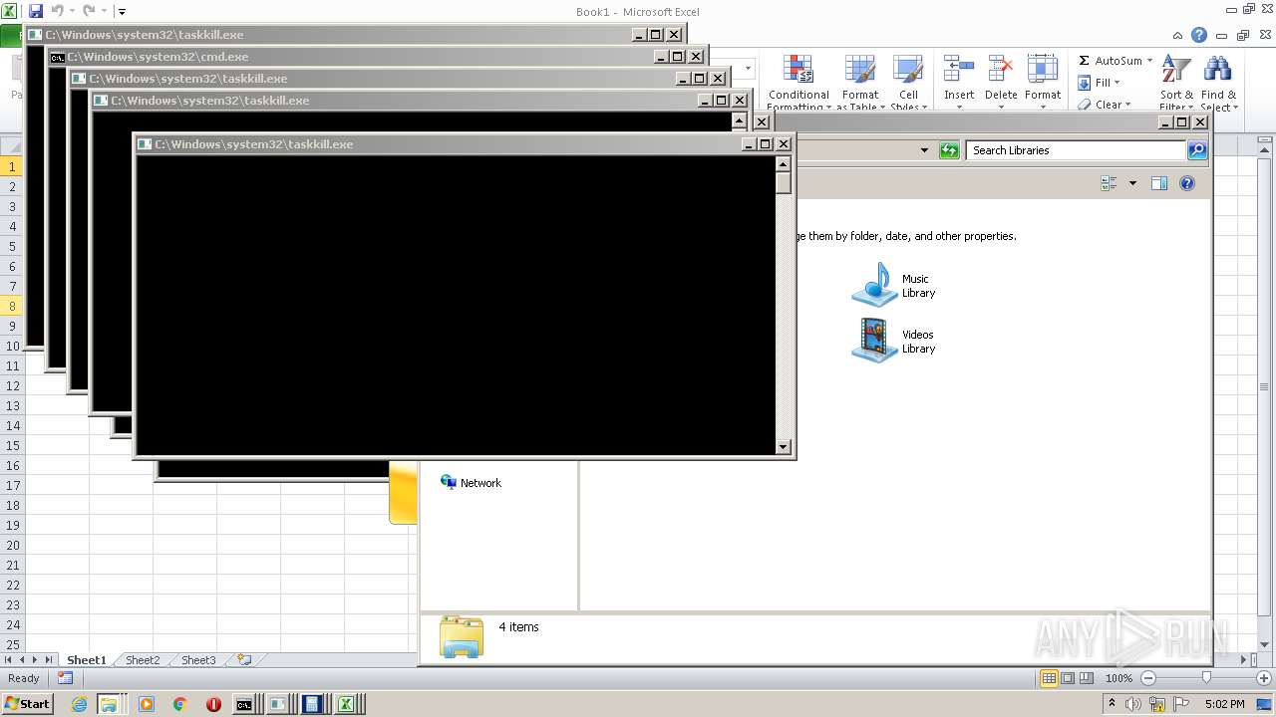
Task: Switch to Sheet2 tab
Action: point(142,659)
